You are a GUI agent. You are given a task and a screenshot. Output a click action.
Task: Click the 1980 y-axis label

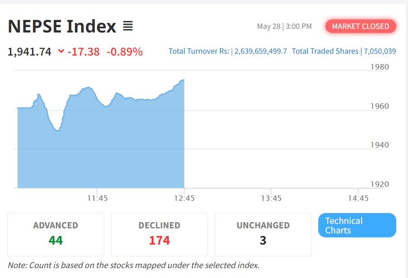(379, 67)
